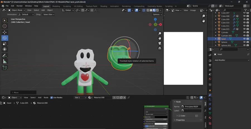This screenshot has height=129, width=251.
Task: Click the image editor zoom magnifier icon
Action: click(204, 16)
